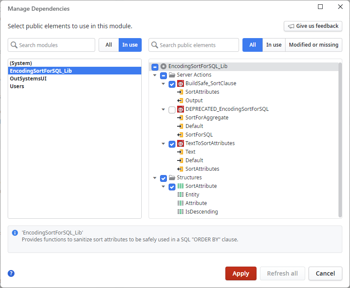Focus the Search public elements field
The image size is (350, 288).
tap(198, 45)
